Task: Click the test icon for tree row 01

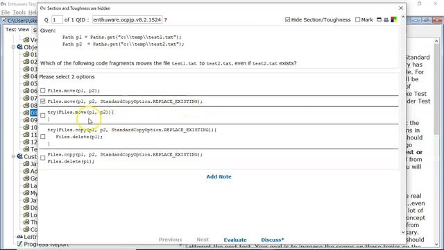Action: (26, 54)
